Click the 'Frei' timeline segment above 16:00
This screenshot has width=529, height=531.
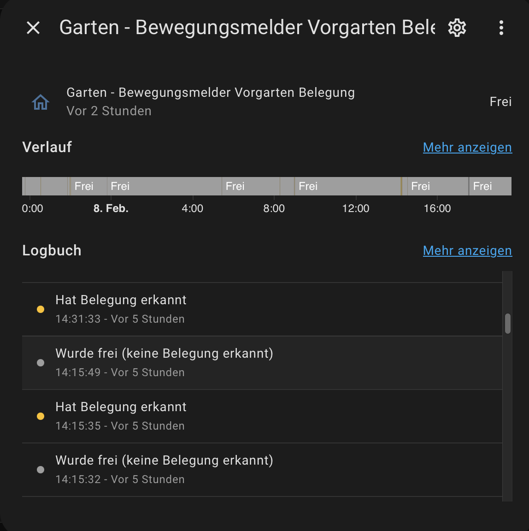438,186
